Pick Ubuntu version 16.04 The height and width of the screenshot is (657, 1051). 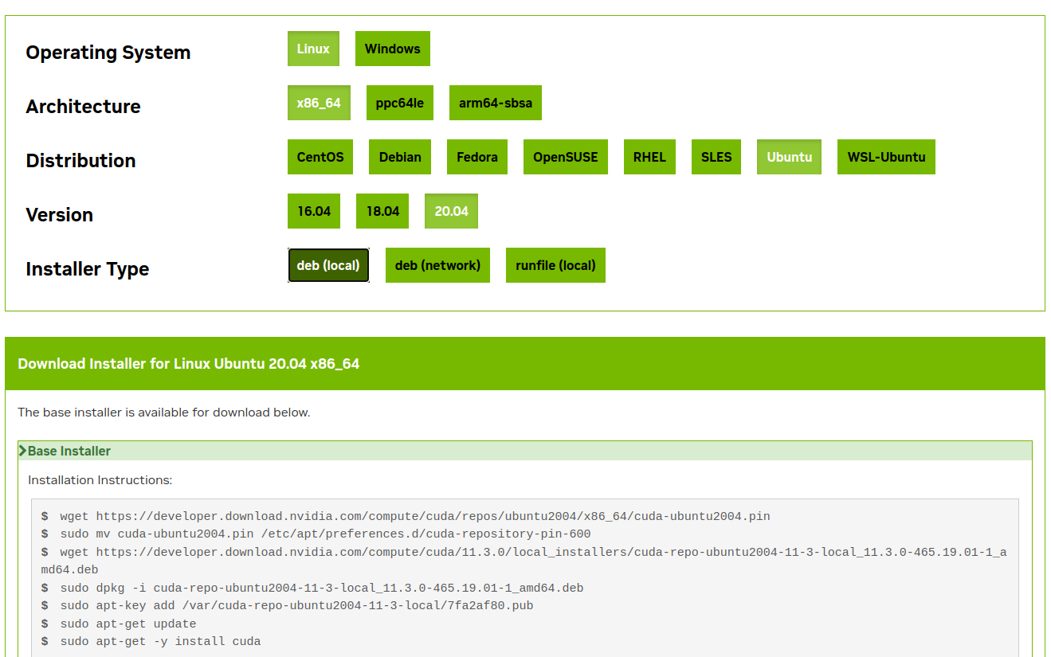313,211
